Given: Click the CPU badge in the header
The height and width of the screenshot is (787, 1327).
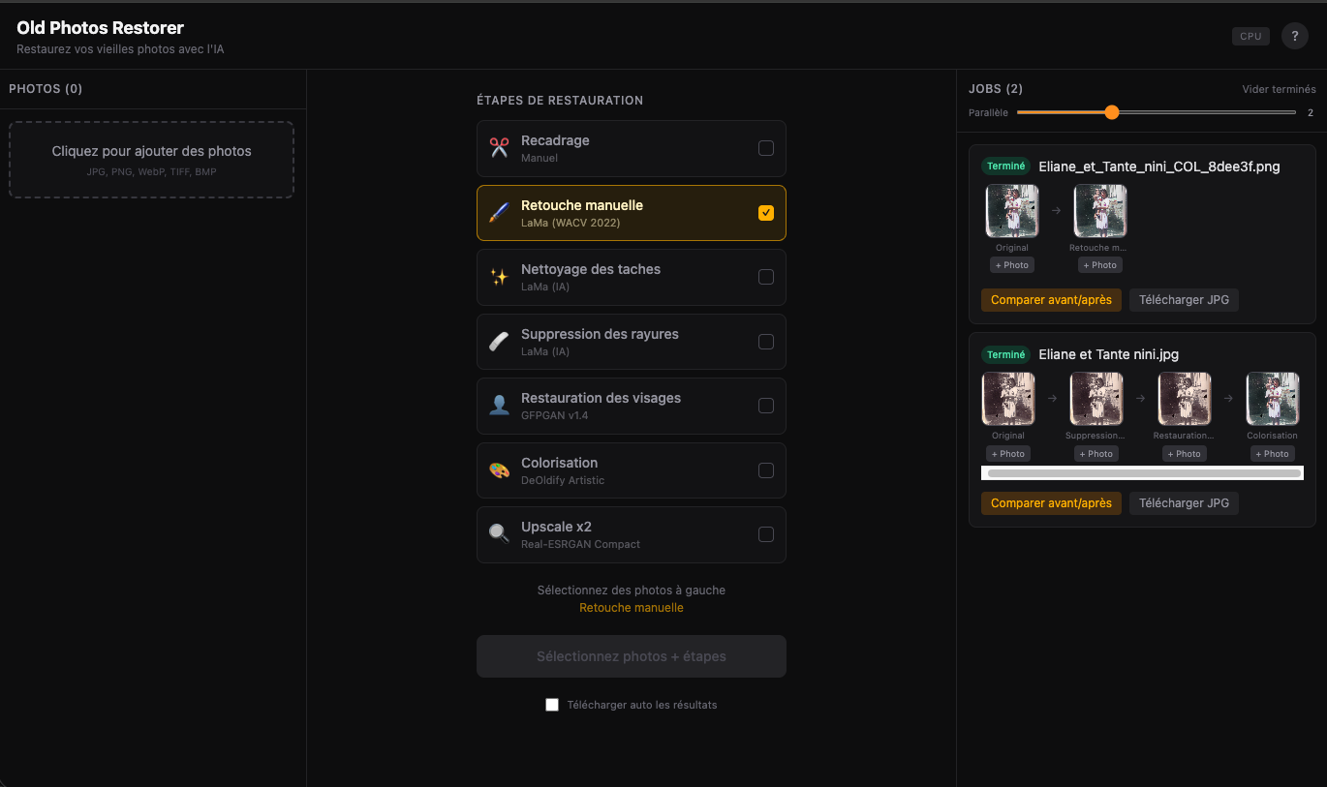Looking at the screenshot, I should 1250,36.
